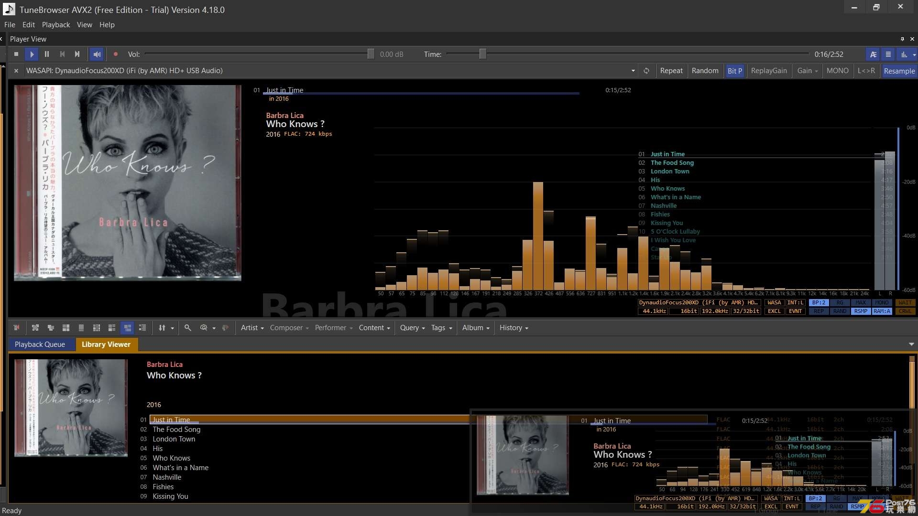Image resolution: width=918 pixels, height=516 pixels.
Task: Open the Help menu
Action: (x=107, y=25)
